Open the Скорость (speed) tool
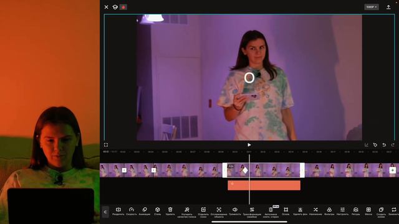399x224 pixels. point(132,212)
